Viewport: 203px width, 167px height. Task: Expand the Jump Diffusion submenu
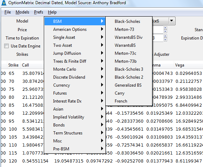[75, 53]
